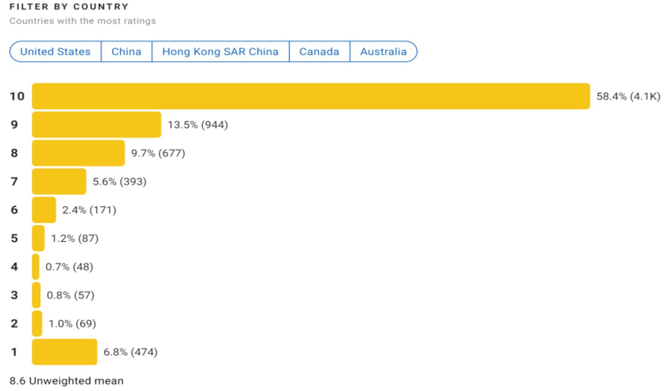Select the rating 6 bar
Screen dimensions: 670x391
44,210
